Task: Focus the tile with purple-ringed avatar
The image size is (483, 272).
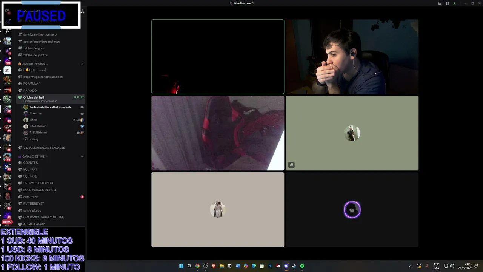Action: pyautogui.click(x=352, y=210)
